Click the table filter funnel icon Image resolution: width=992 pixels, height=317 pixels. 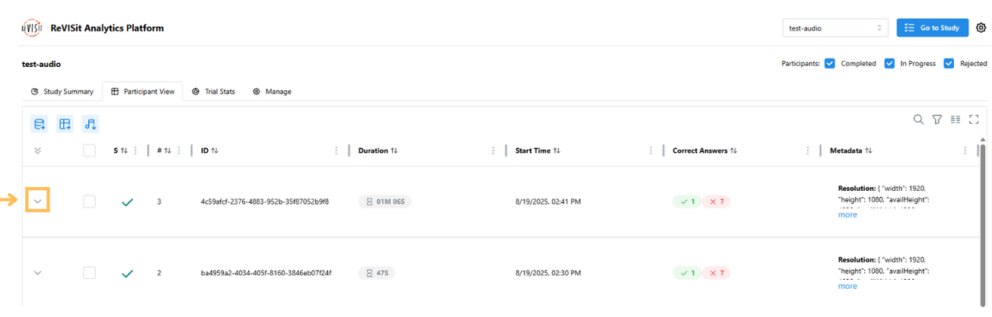tap(937, 119)
